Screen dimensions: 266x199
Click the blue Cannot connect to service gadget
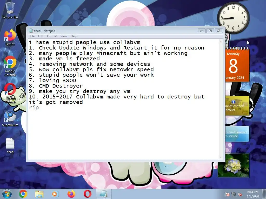coord(237,134)
